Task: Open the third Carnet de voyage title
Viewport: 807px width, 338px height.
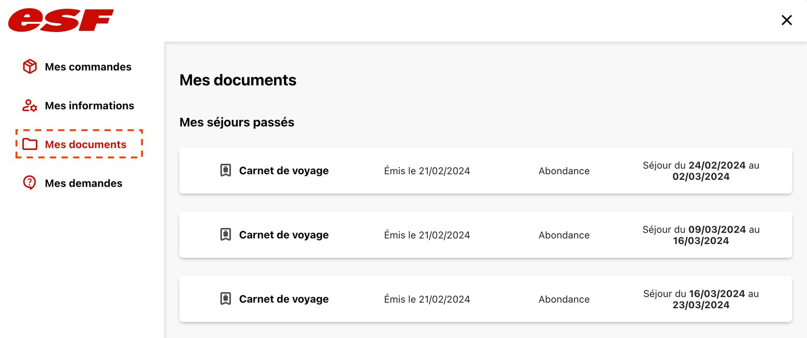Action: click(284, 299)
